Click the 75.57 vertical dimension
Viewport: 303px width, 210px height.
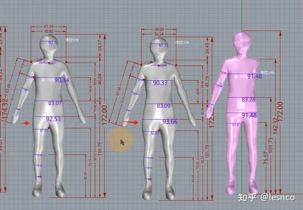266,158
